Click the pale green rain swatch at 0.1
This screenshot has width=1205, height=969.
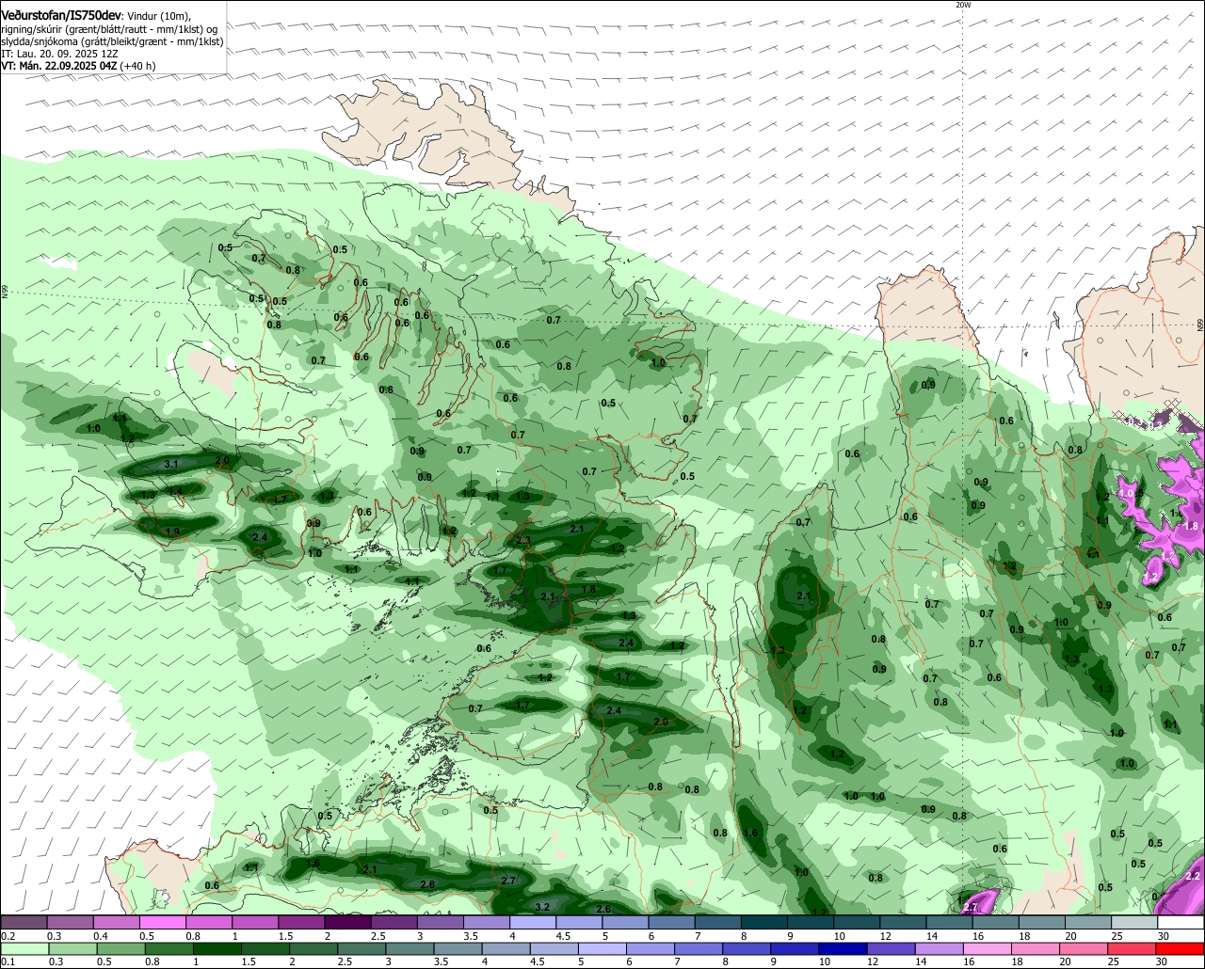click(25, 949)
